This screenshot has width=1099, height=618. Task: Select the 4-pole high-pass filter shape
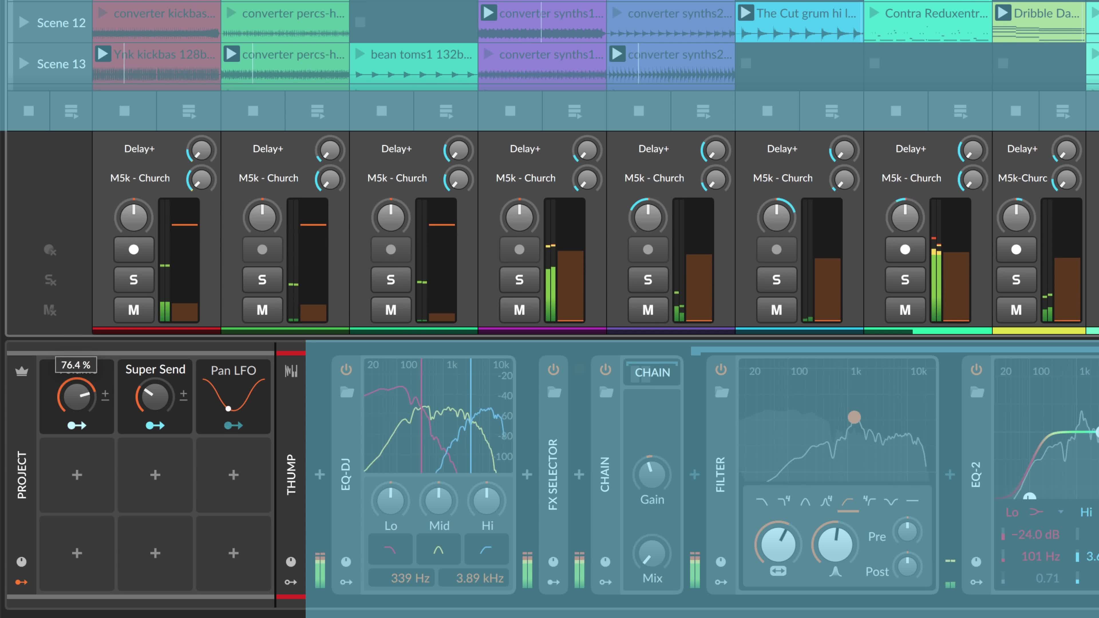pos(869,501)
